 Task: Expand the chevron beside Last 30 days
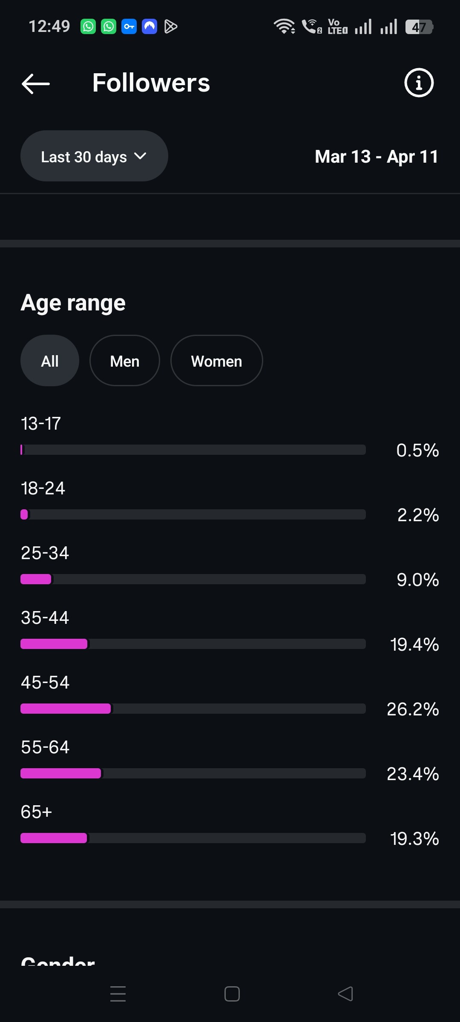140,156
